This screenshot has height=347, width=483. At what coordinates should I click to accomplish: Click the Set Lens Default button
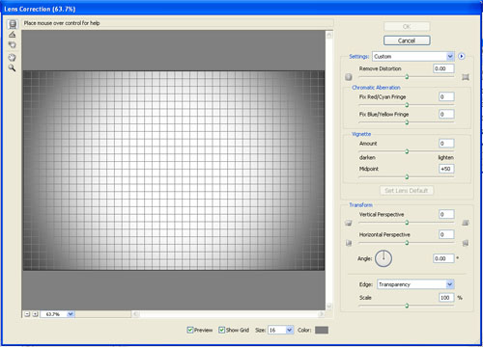point(407,191)
